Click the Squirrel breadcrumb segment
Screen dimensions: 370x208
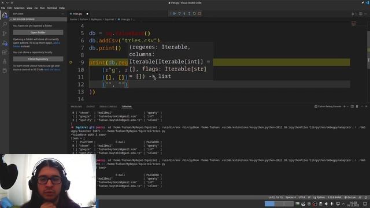(x=109, y=19)
